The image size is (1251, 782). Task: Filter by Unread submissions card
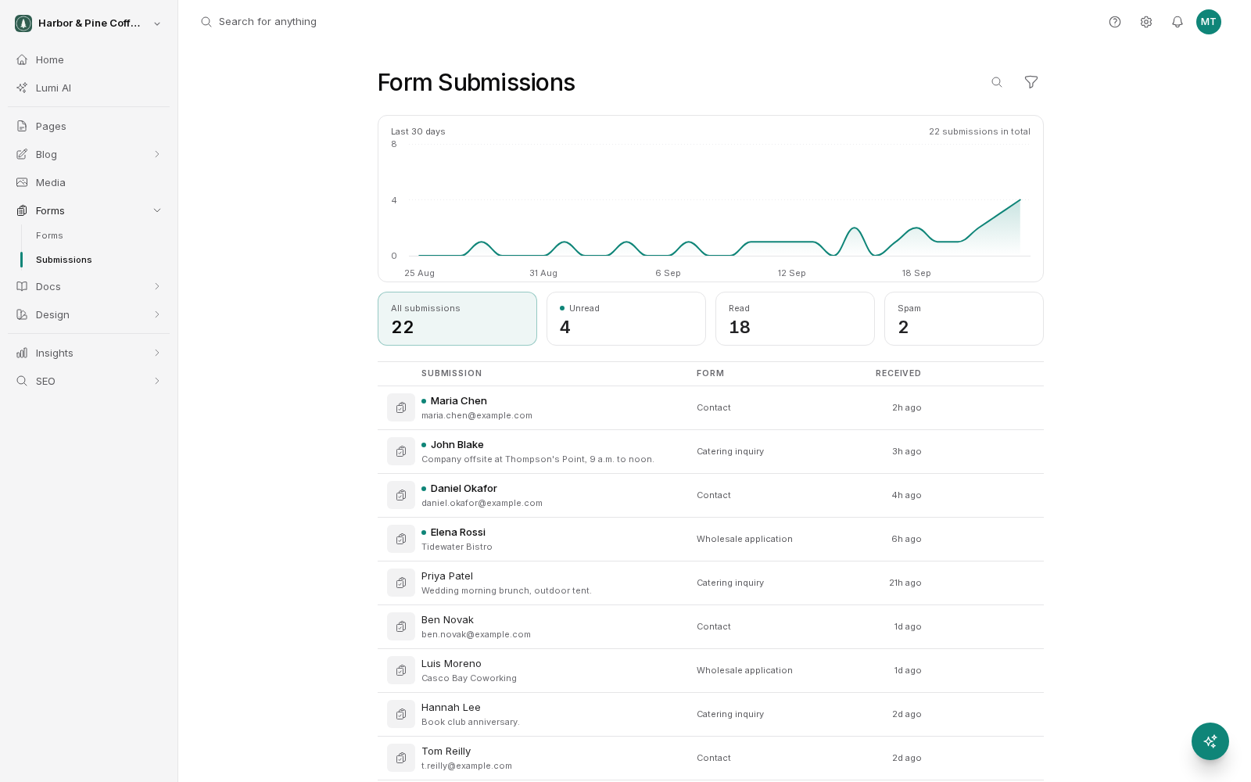click(626, 318)
